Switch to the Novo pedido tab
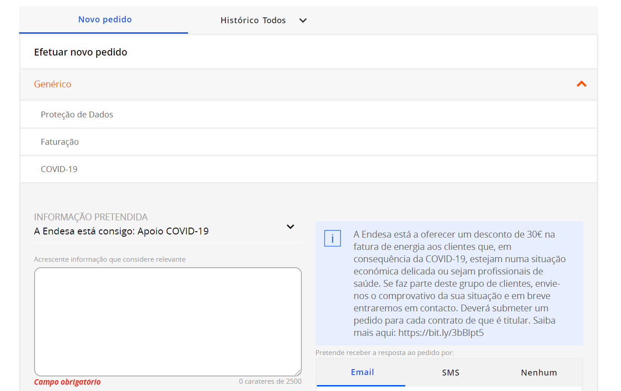This screenshot has height=391, width=621. pos(105,20)
